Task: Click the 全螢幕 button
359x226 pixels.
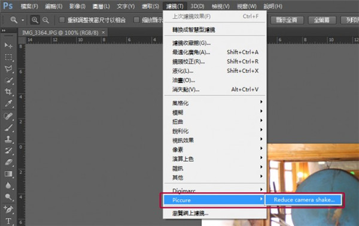Action: [322, 20]
